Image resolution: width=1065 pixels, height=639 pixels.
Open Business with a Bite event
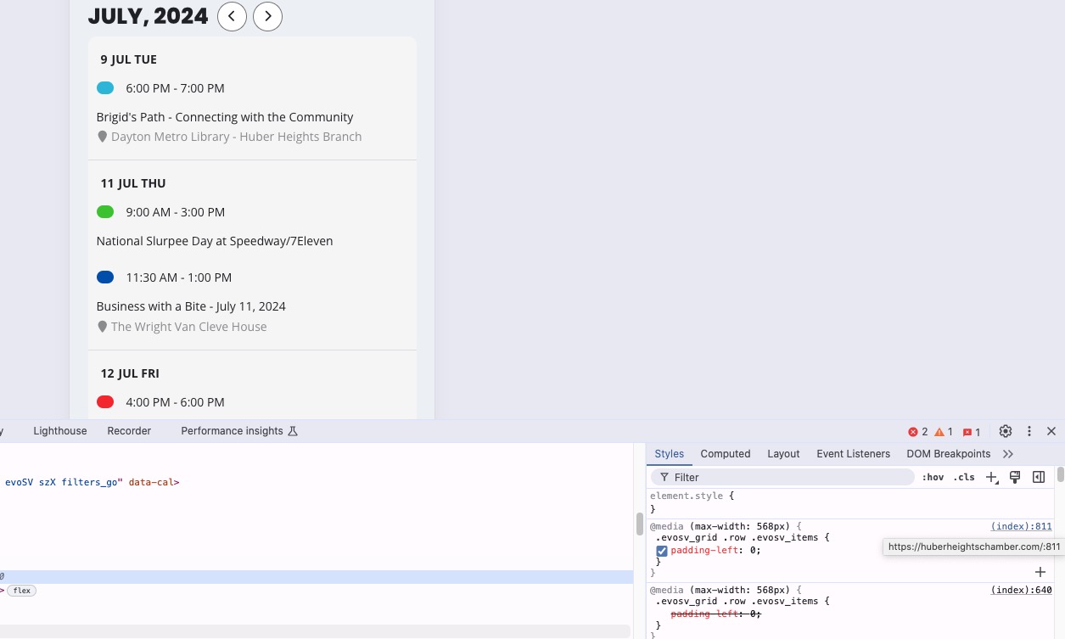pyautogui.click(x=191, y=306)
